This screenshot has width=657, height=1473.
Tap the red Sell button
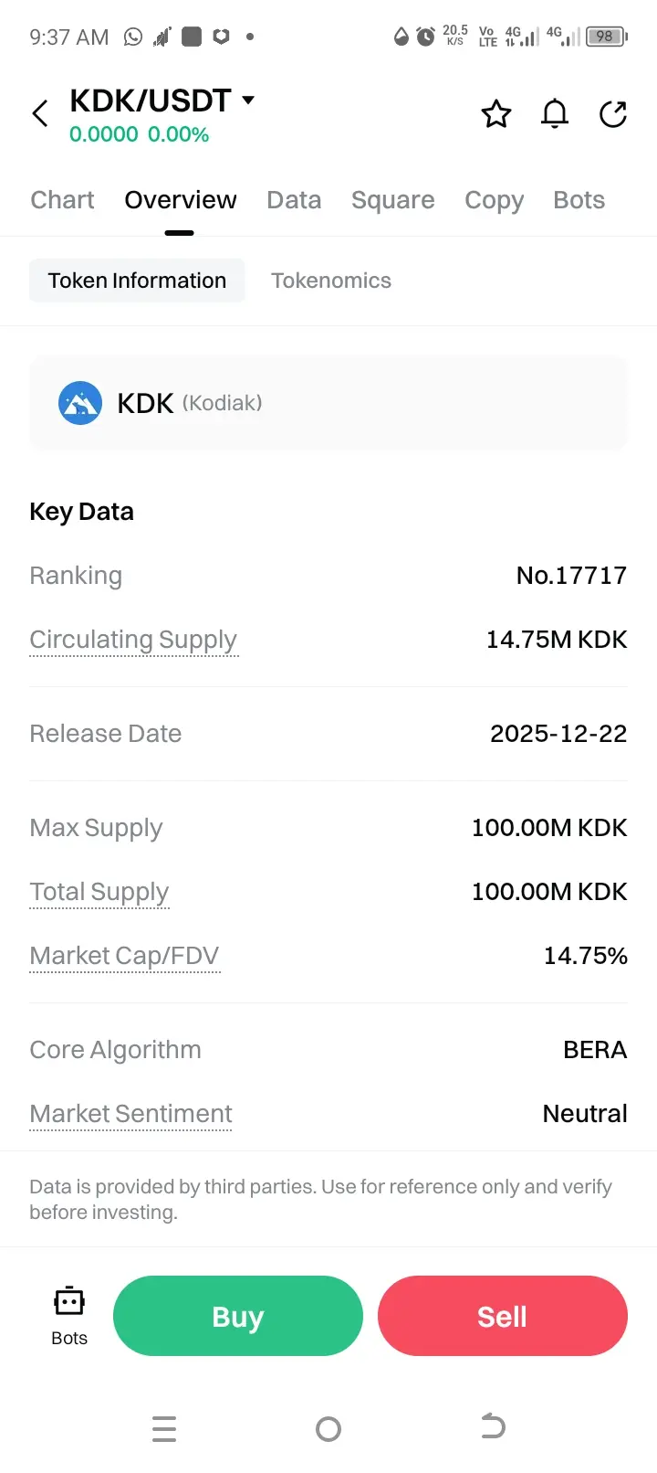503,1316
